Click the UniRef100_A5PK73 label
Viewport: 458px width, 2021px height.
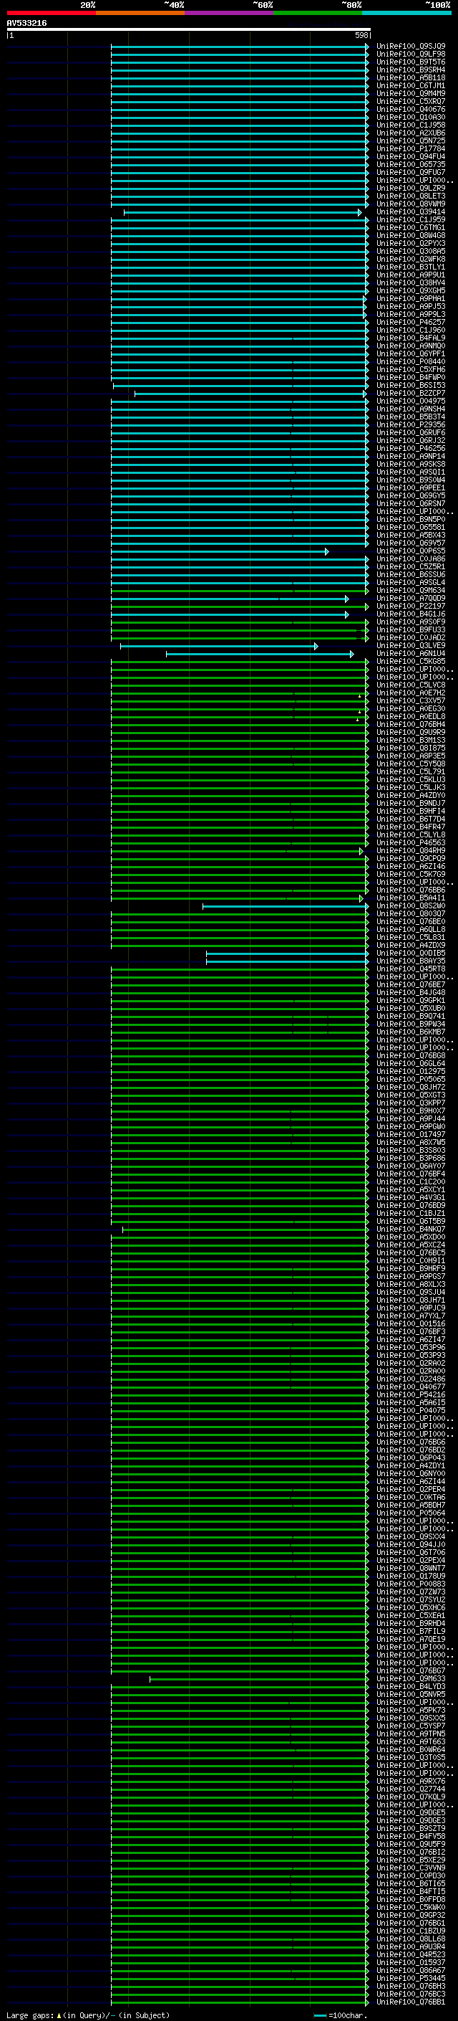(x=411, y=1711)
